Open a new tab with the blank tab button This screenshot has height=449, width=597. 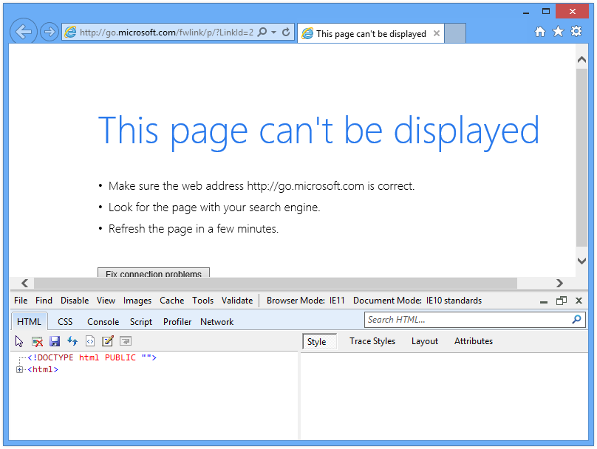455,33
